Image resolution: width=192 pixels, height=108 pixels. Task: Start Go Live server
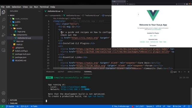[177, 106]
